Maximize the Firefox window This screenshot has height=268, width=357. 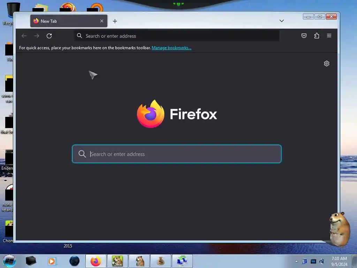(320, 17)
